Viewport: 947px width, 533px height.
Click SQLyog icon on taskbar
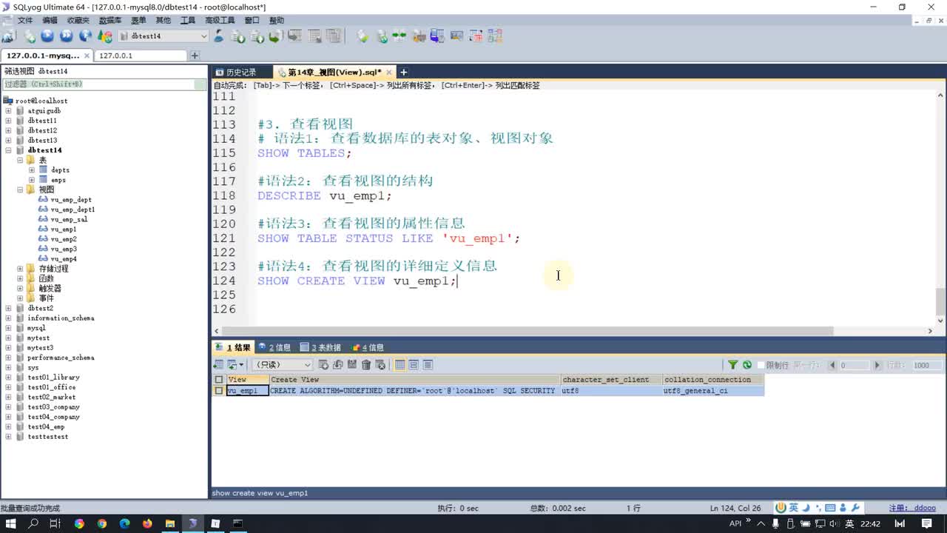[x=193, y=523]
